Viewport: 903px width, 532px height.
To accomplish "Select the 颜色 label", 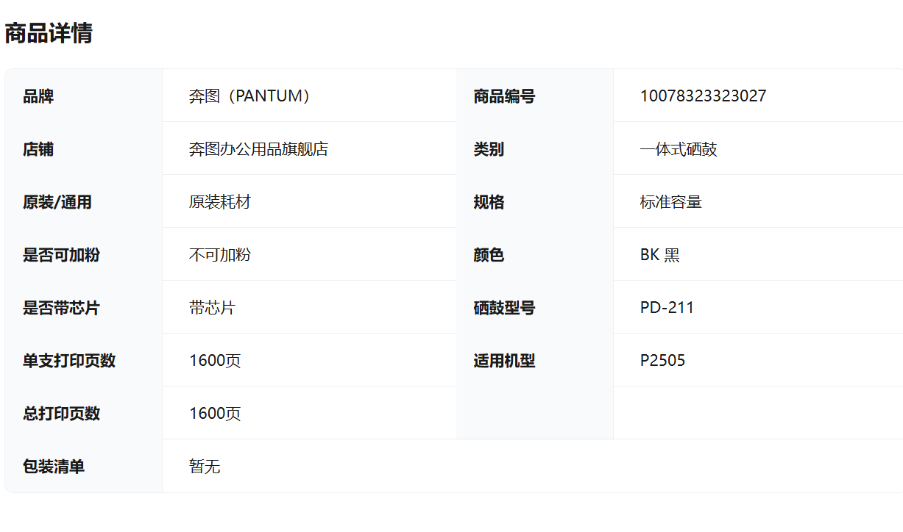I will (489, 255).
